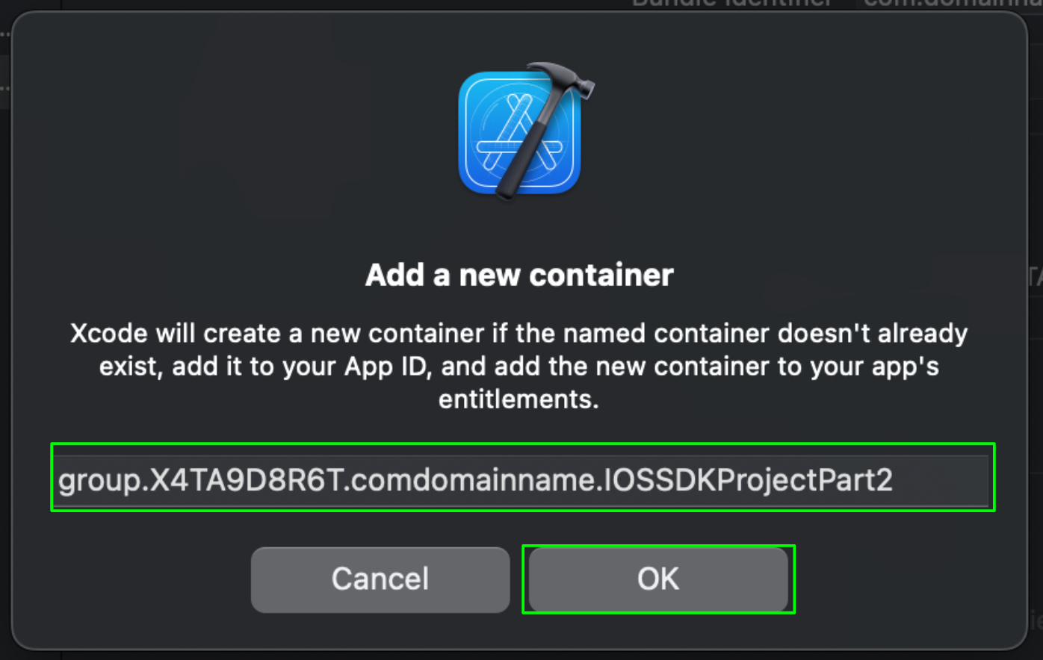The width and height of the screenshot is (1043, 660).
Task: Click the word "Xcode" in description
Action: point(109,333)
